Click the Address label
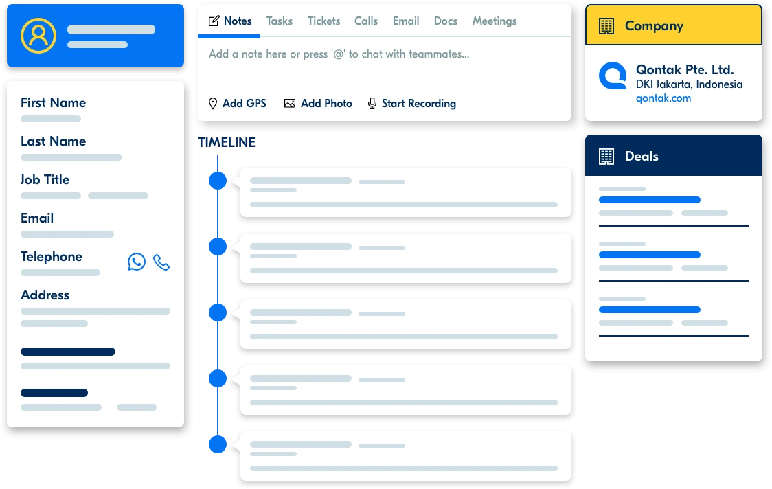The width and height of the screenshot is (772, 489). click(x=45, y=295)
